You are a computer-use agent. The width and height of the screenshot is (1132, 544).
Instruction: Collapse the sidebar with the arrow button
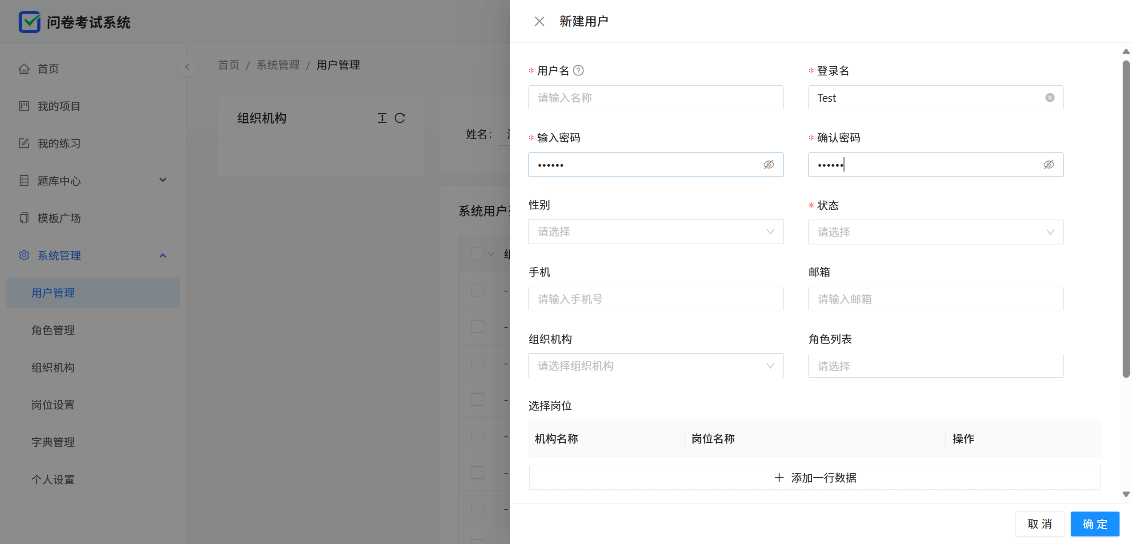187,67
